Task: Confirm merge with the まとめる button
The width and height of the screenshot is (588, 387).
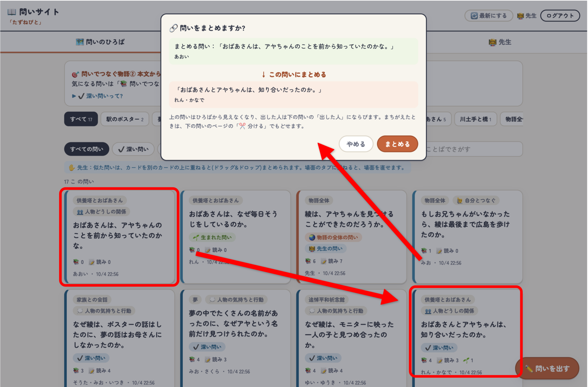Action: coord(397,144)
